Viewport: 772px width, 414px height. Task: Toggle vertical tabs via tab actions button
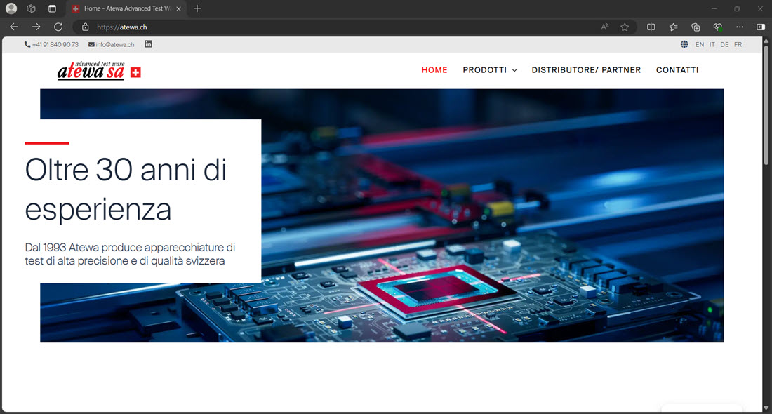click(52, 8)
